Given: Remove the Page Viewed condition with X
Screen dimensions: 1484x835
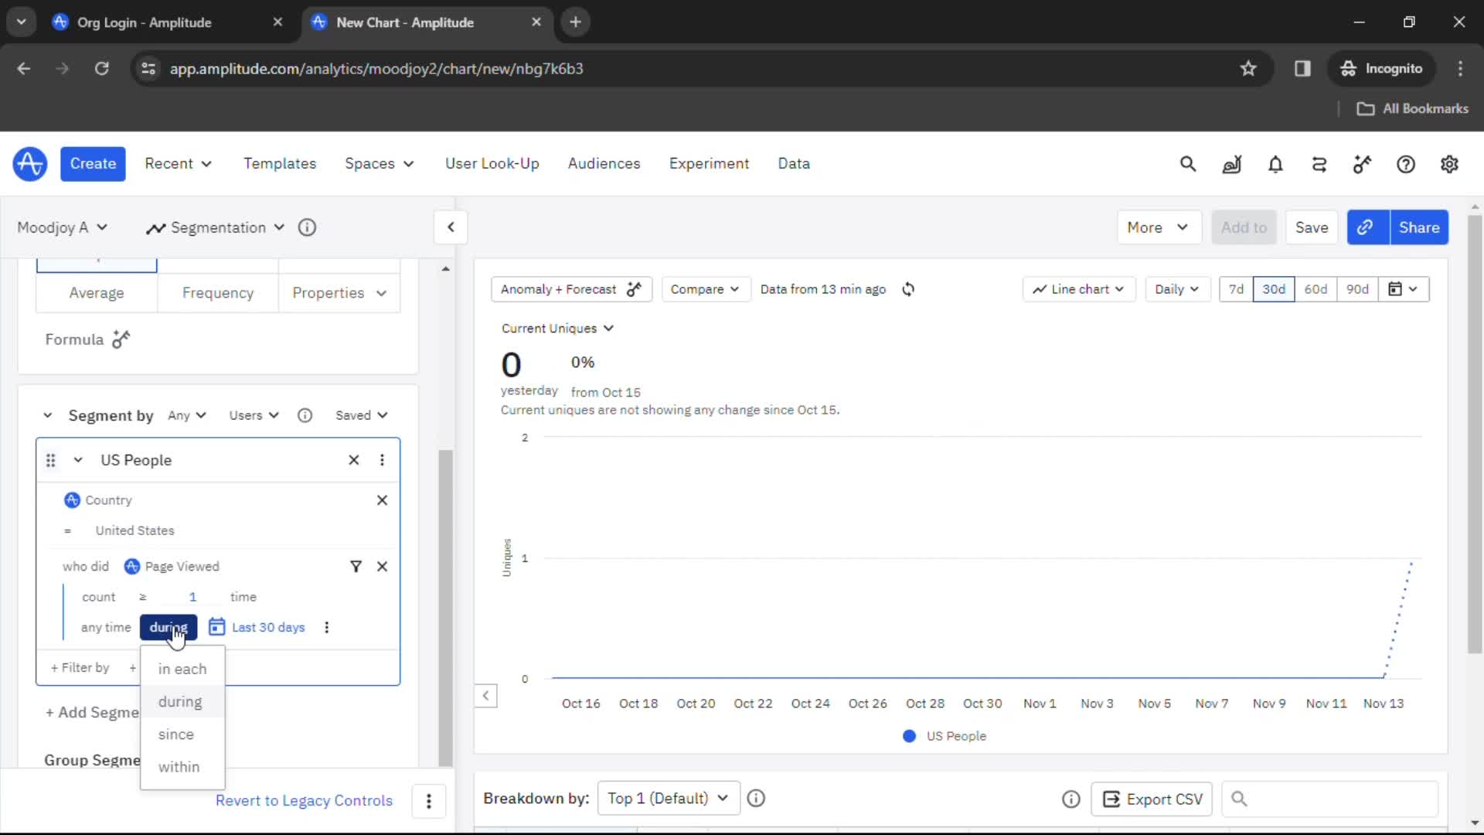Looking at the screenshot, I should point(382,567).
